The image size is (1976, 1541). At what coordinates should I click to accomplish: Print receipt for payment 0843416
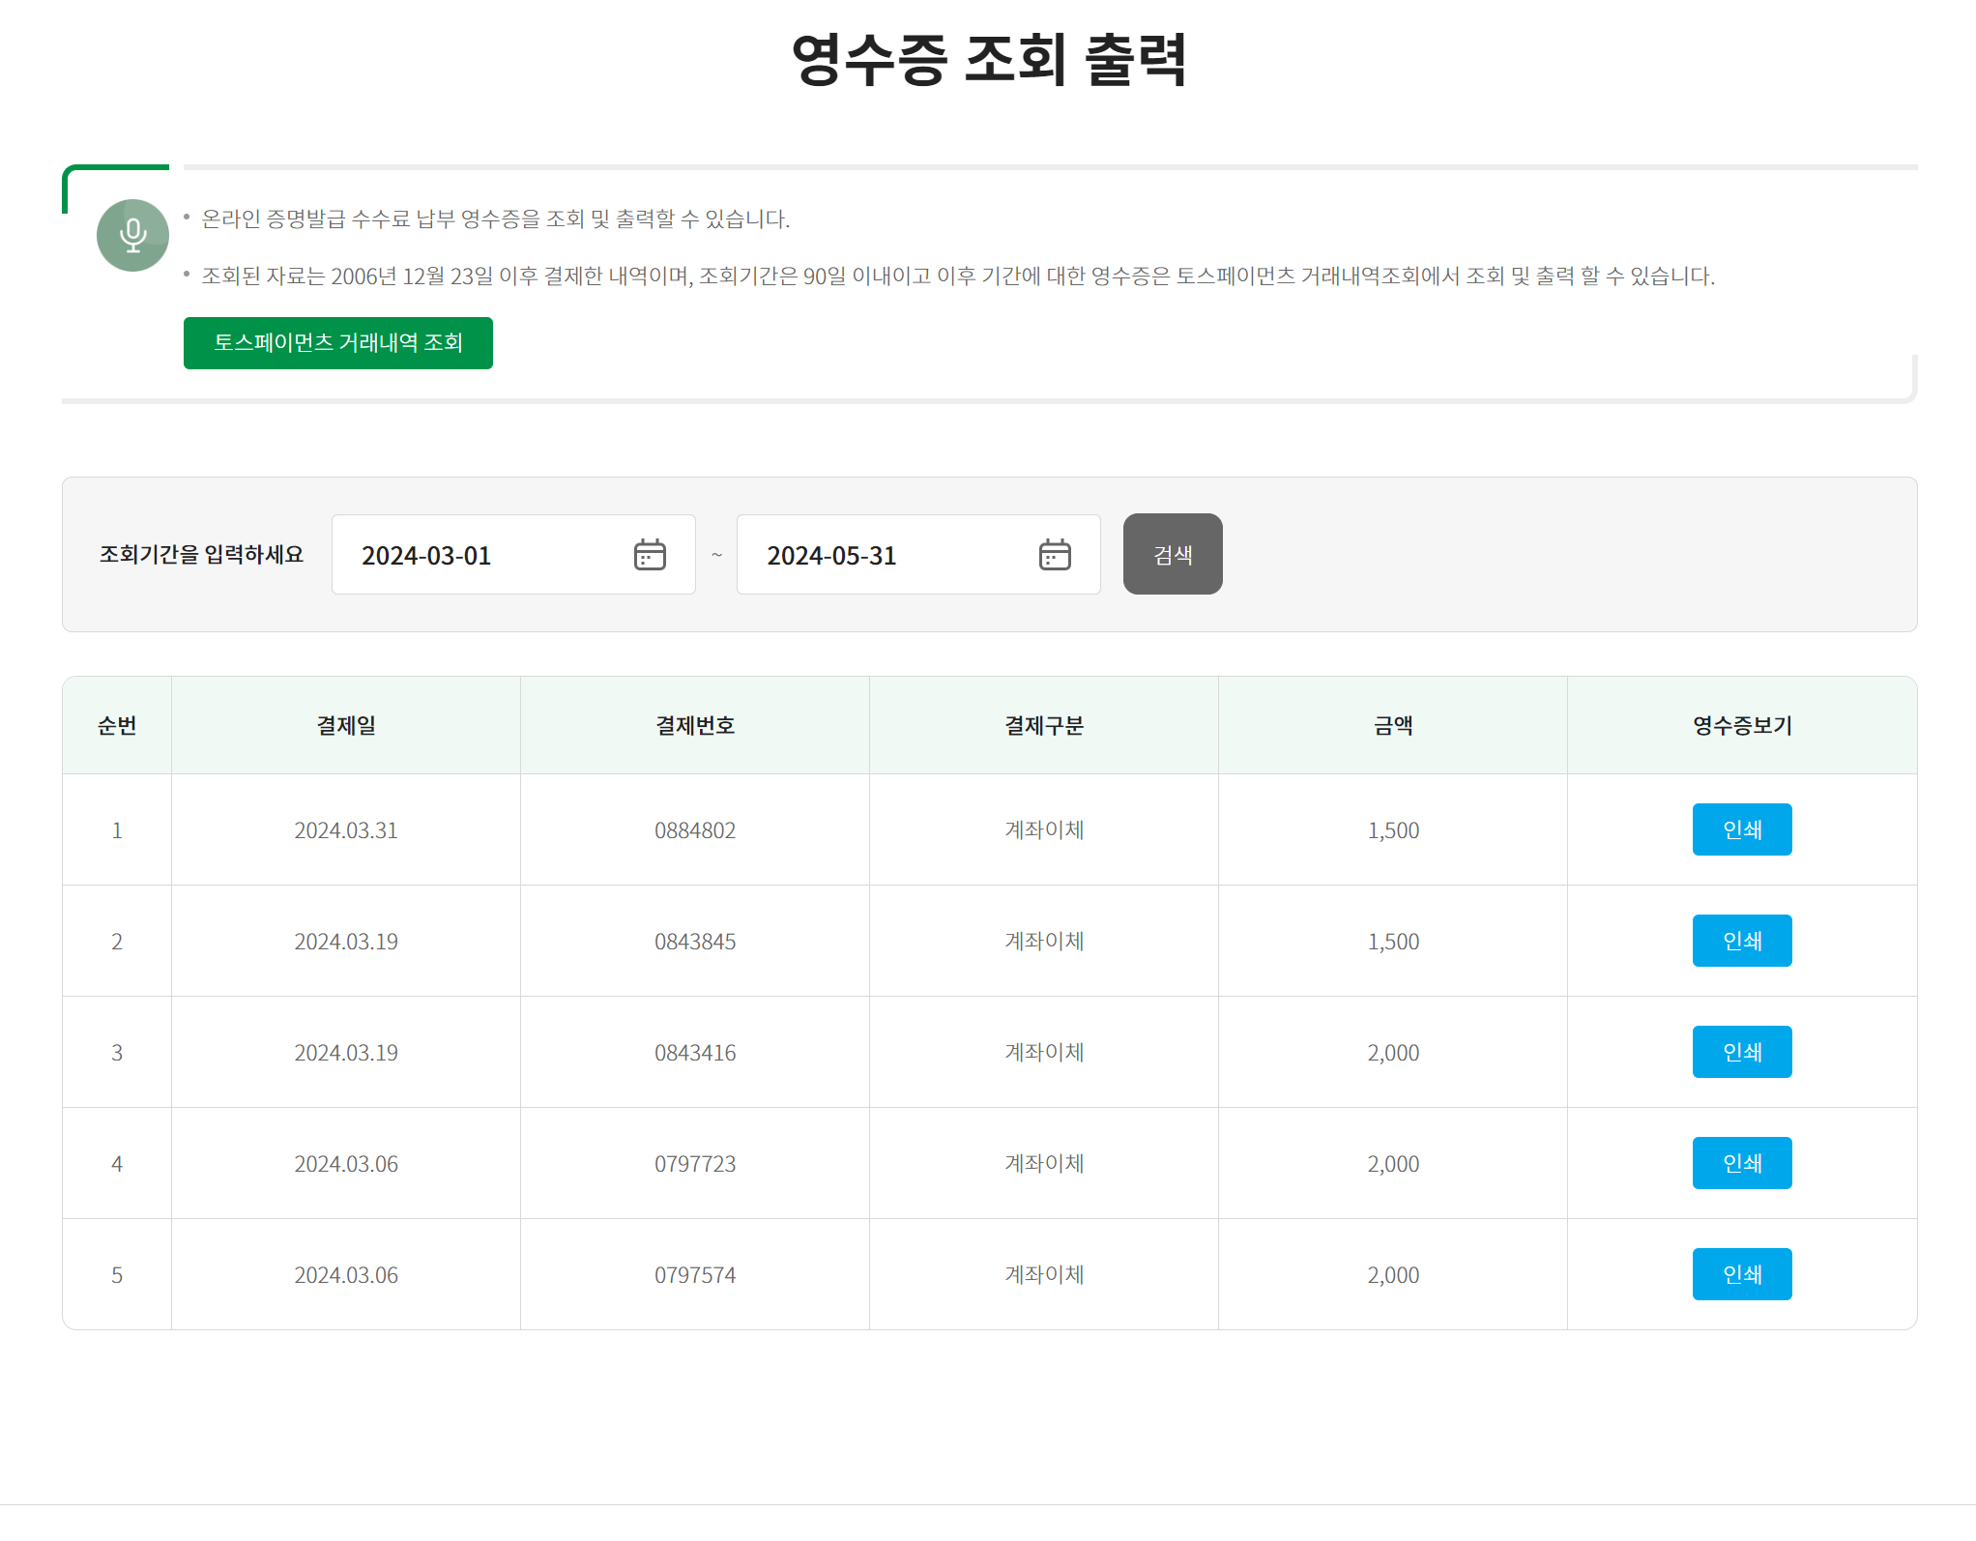tap(1741, 1052)
